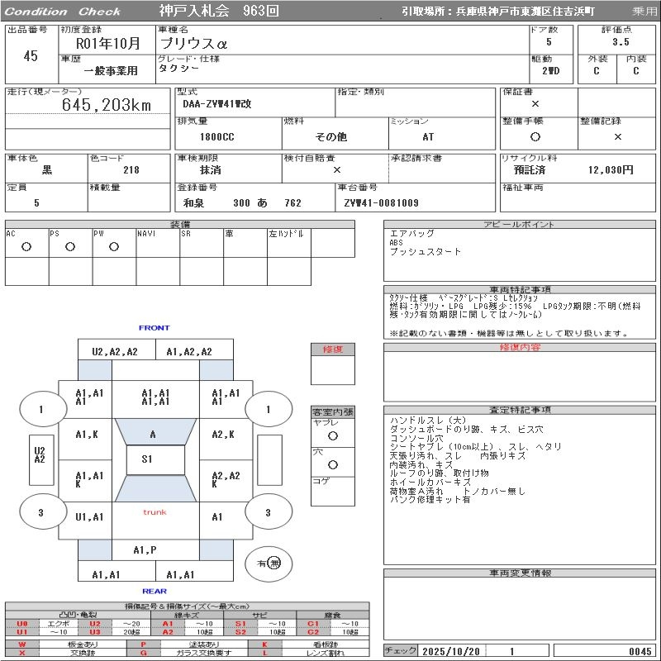661x661 pixels.
Task: Click the AC equipment circle mark
Action: click(x=26, y=246)
